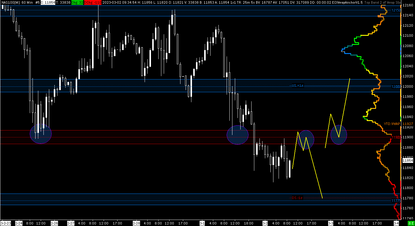The image size is (415, 226).
Task: Click the US.+1σ band label
Action: (x=297, y=86)
